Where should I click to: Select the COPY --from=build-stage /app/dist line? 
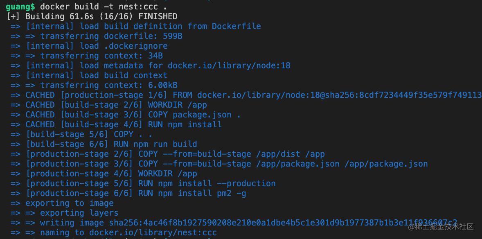tap(167, 154)
